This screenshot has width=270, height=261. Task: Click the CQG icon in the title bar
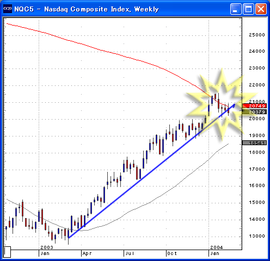pos(8,9)
